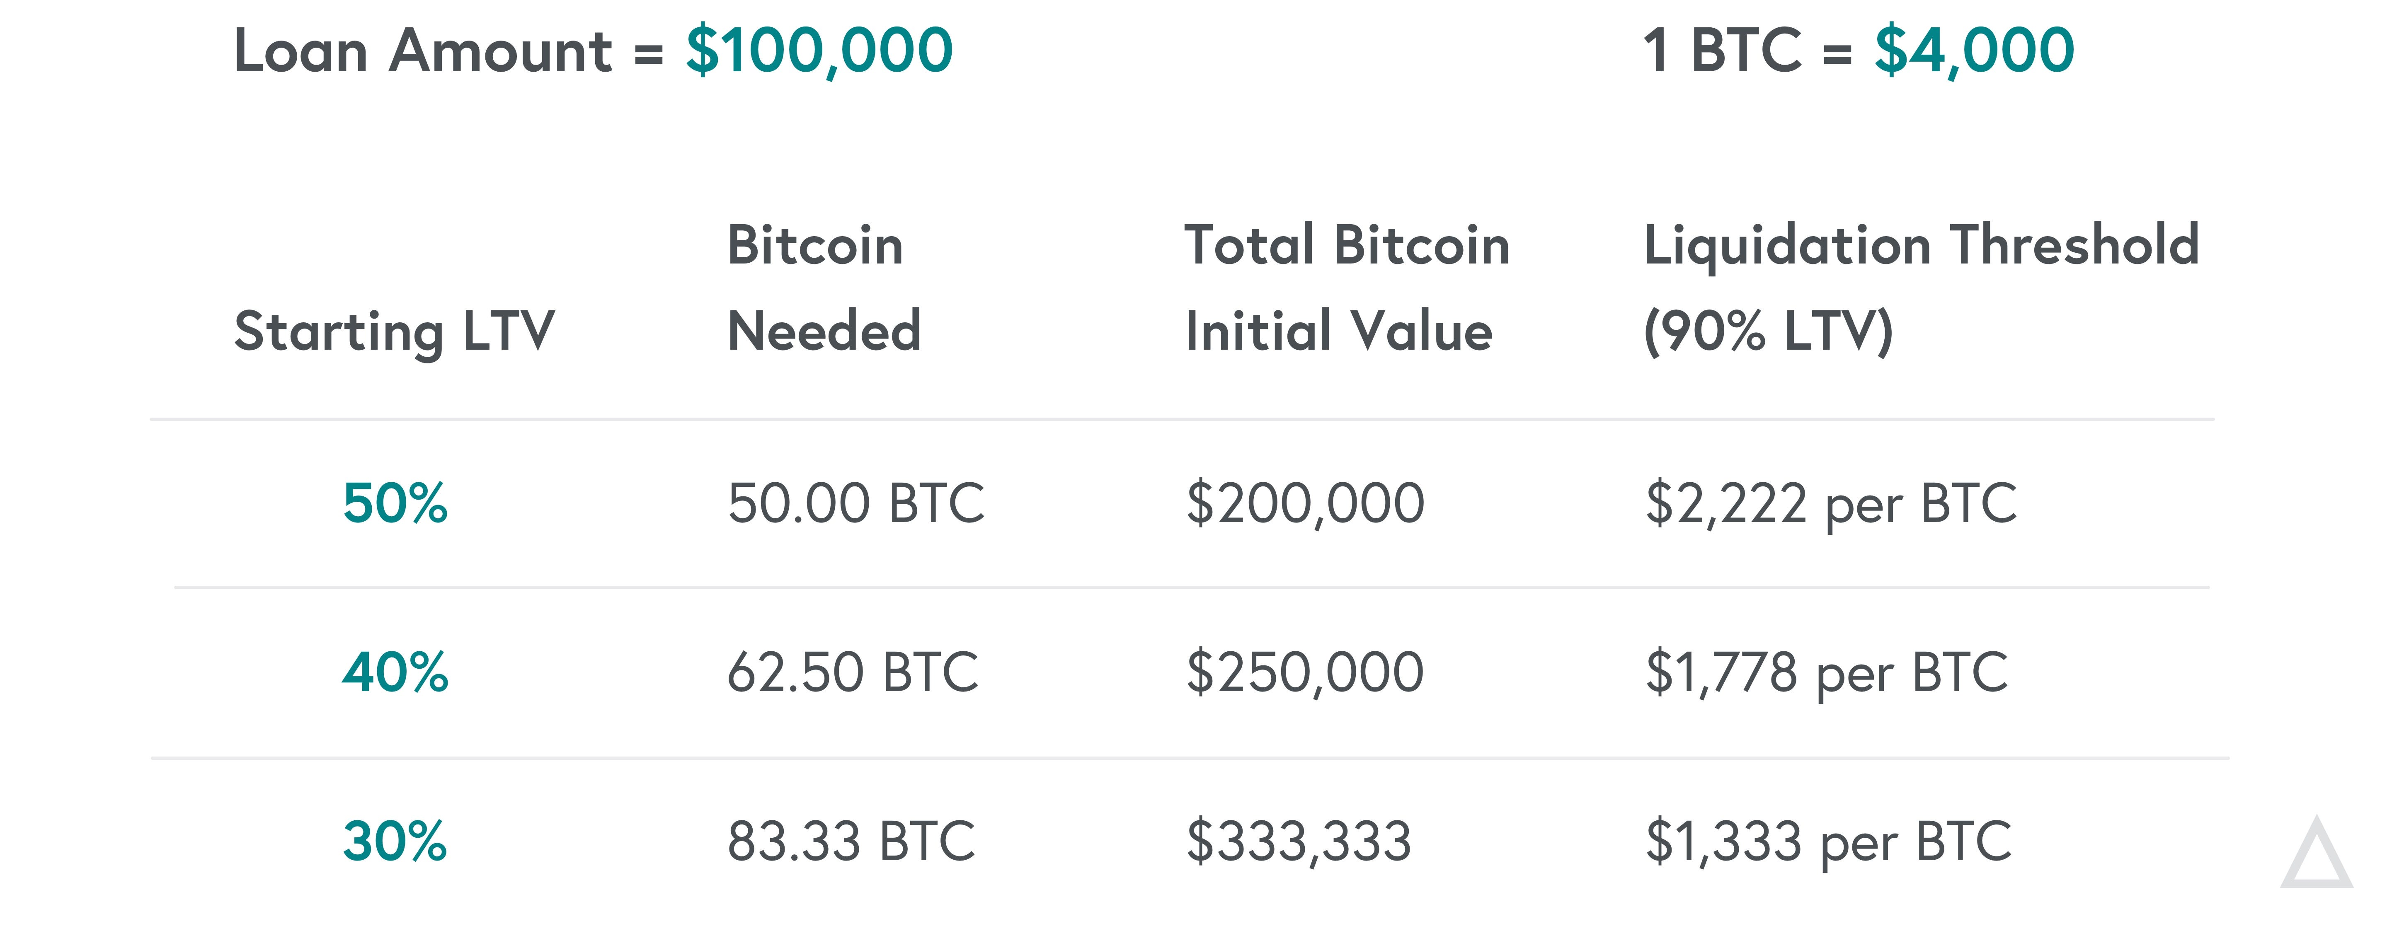Image resolution: width=2404 pixels, height=938 pixels.
Task: Select the $1,333 per BTC threshold
Action: 1828,843
